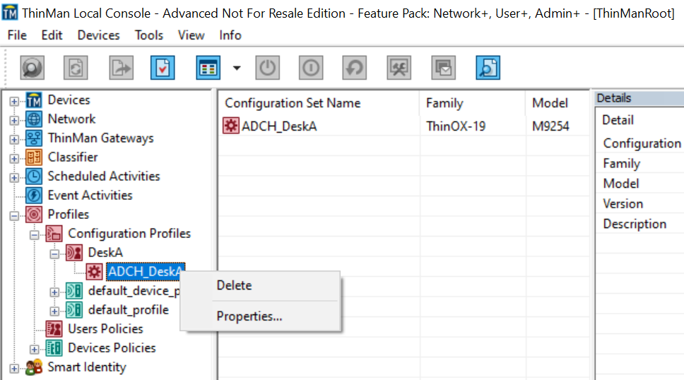This screenshot has width=684, height=380.
Task: Open the Info menu
Action: pyautogui.click(x=230, y=35)
